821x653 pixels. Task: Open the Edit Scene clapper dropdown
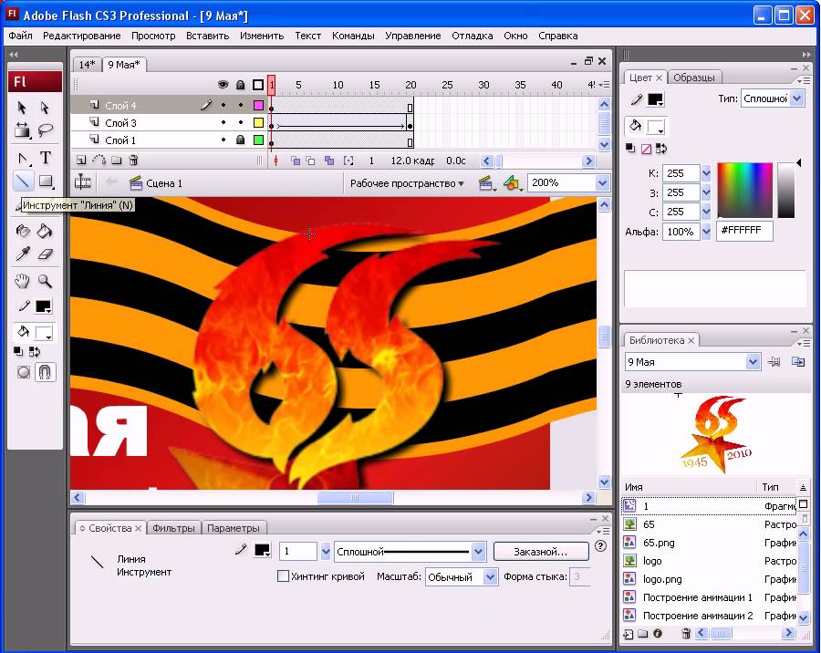pyautogui.click(x=487, y=183)
